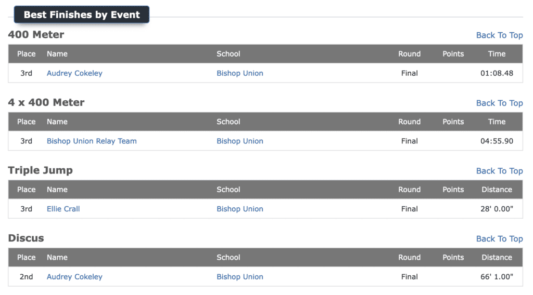Click Points column header in Discus table
Image resolution: width=533 pixels, height=295 pixels.
(x=453, y=258)
